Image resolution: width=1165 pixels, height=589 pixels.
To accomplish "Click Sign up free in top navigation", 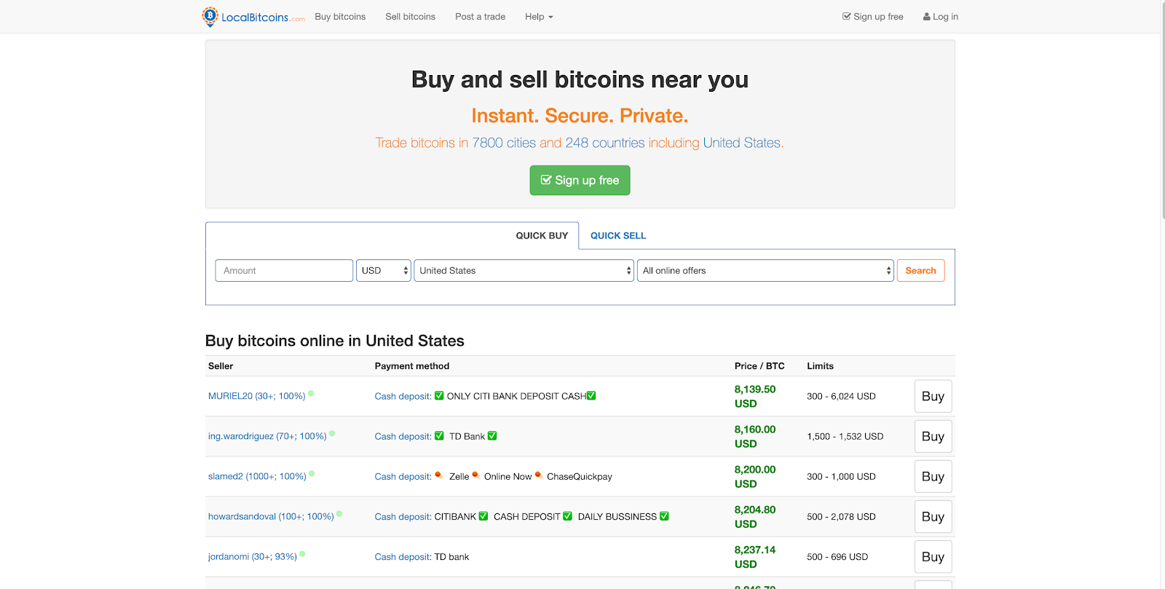I will pyautogui.click(x=872, y=17).
